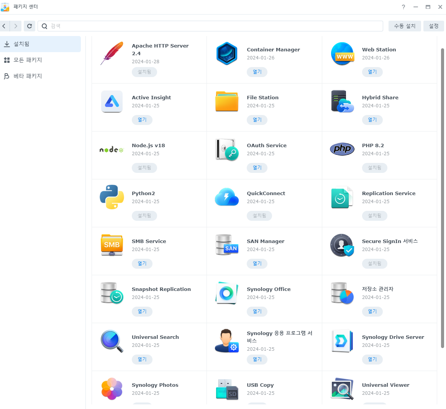Select 설치됨 in the sidebar
Viewport: 446px width, 409px height.
coord(40,44)
